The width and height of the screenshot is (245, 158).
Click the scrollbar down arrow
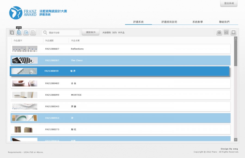point(236,140)
